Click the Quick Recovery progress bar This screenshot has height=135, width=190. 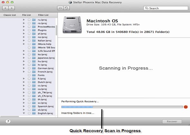pyautogui.click(x=122, y=107)
